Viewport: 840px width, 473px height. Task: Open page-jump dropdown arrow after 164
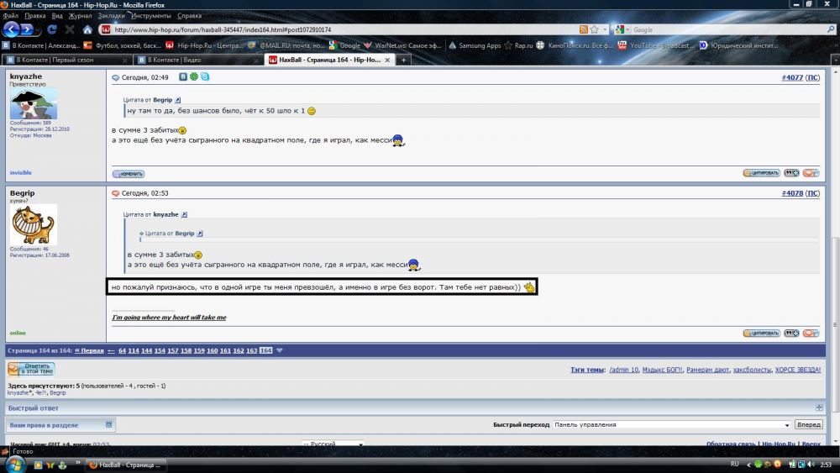(x=279, y=351)
